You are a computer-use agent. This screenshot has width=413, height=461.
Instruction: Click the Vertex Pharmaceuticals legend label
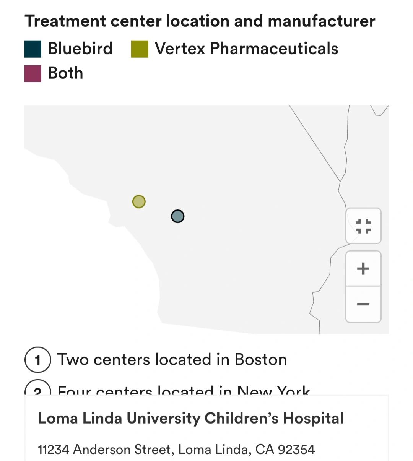coord(246,49)
